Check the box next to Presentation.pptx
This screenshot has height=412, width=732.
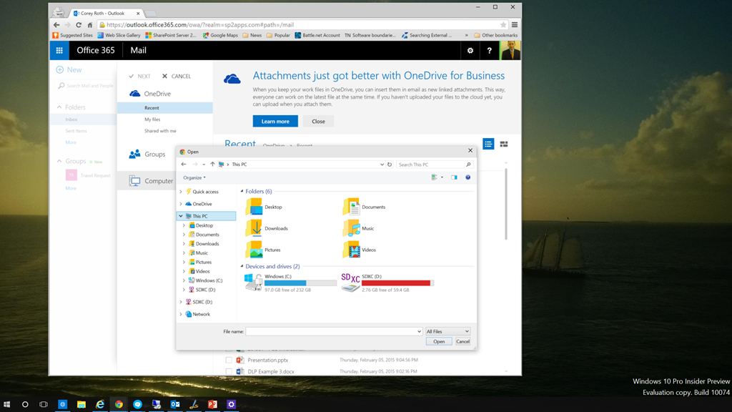pyautogui.click(x=229, y=360)
